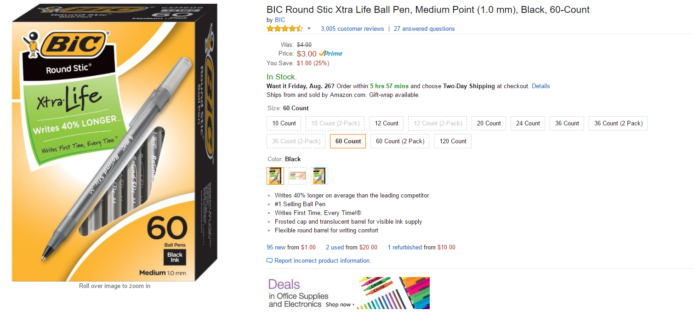
Task: Select the 10 Count size option
Action: click(x=284, y=123)
